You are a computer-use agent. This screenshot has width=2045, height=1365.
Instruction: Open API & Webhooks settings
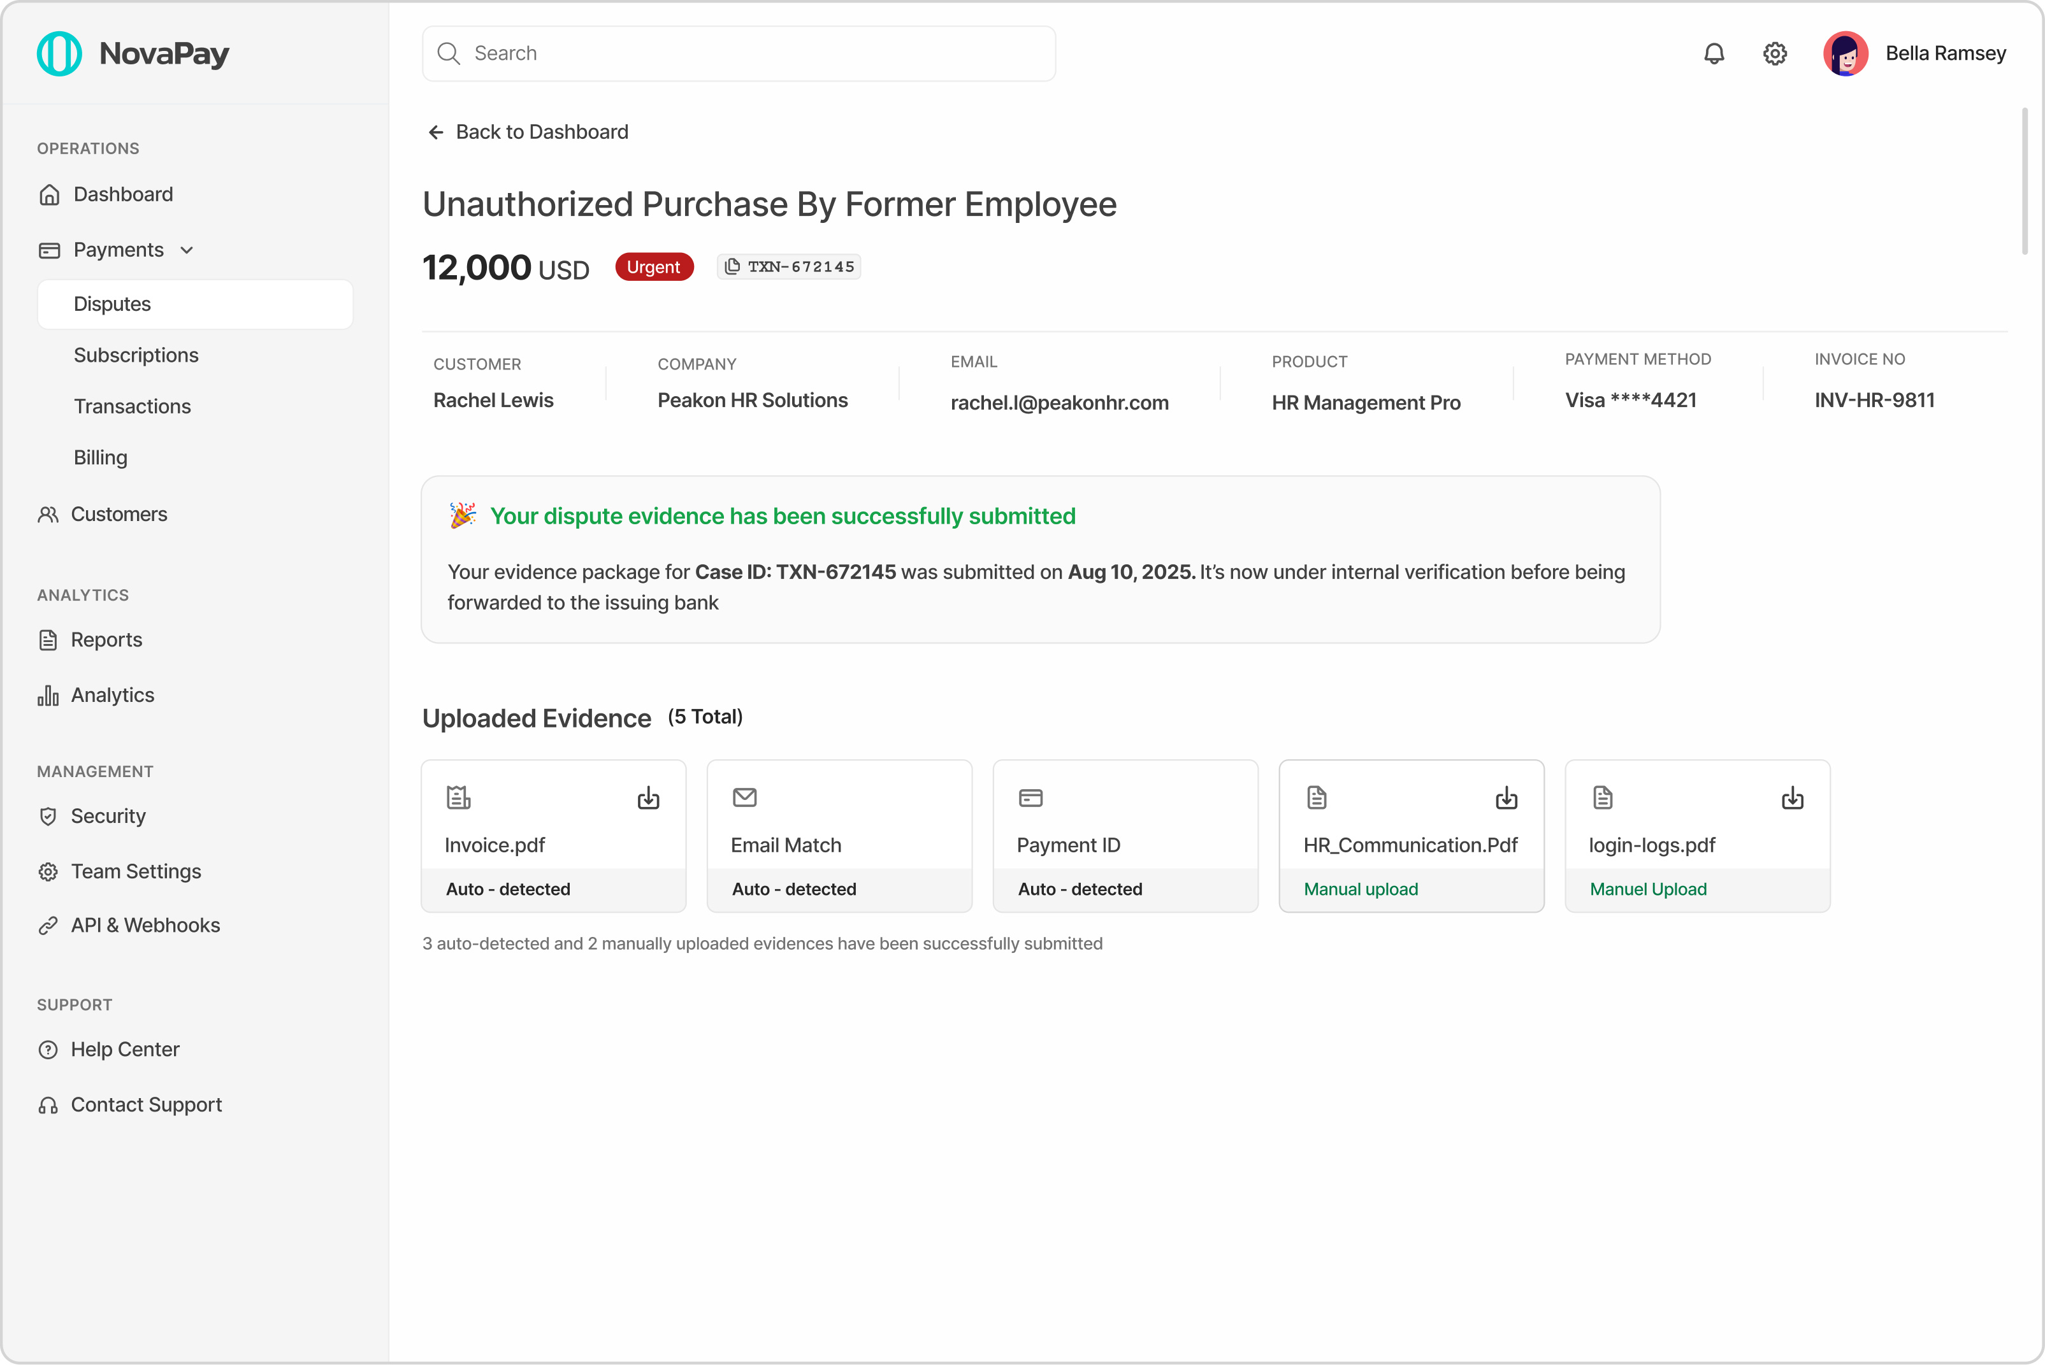coord(145,924)
